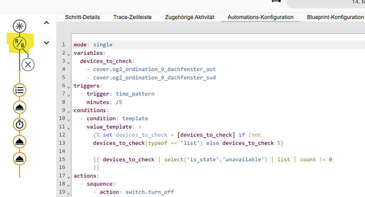
Task: Collapse the variables block at line 2
Action: [68, 55]
